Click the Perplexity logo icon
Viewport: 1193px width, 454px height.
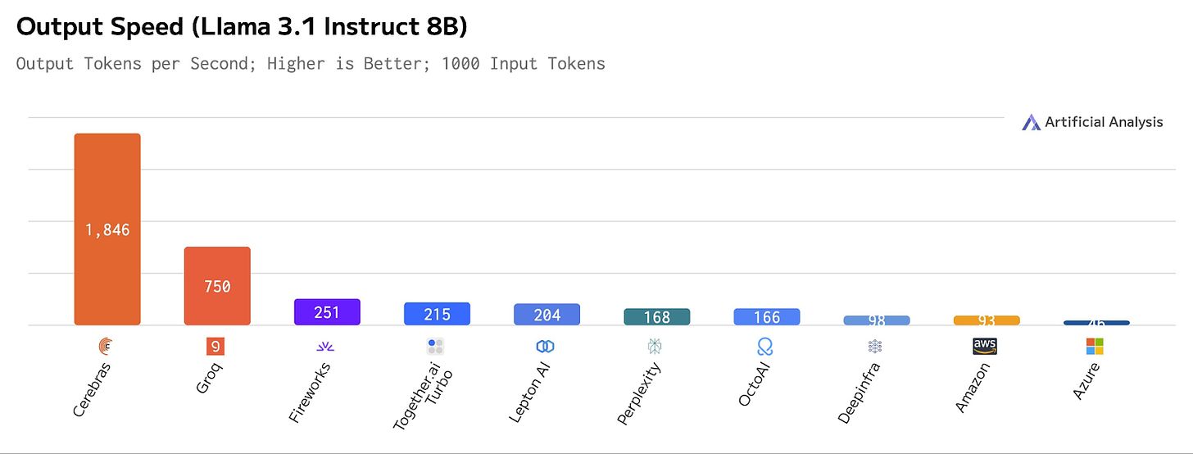click(655, 347)
